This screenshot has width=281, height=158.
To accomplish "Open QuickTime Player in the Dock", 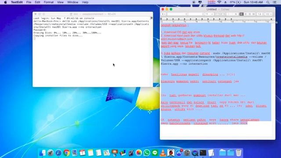I will click(x=195, y=153).
